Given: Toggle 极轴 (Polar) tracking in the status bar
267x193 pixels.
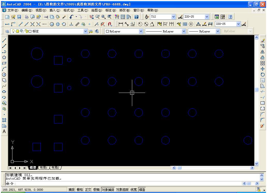Looking at the screenshot, I should coord(97,190).
